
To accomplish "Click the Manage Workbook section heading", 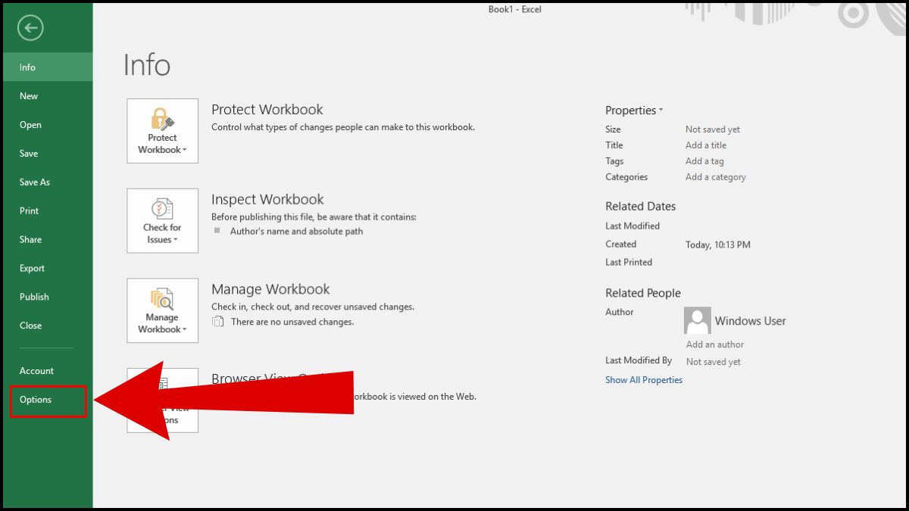I will point(270,289).
